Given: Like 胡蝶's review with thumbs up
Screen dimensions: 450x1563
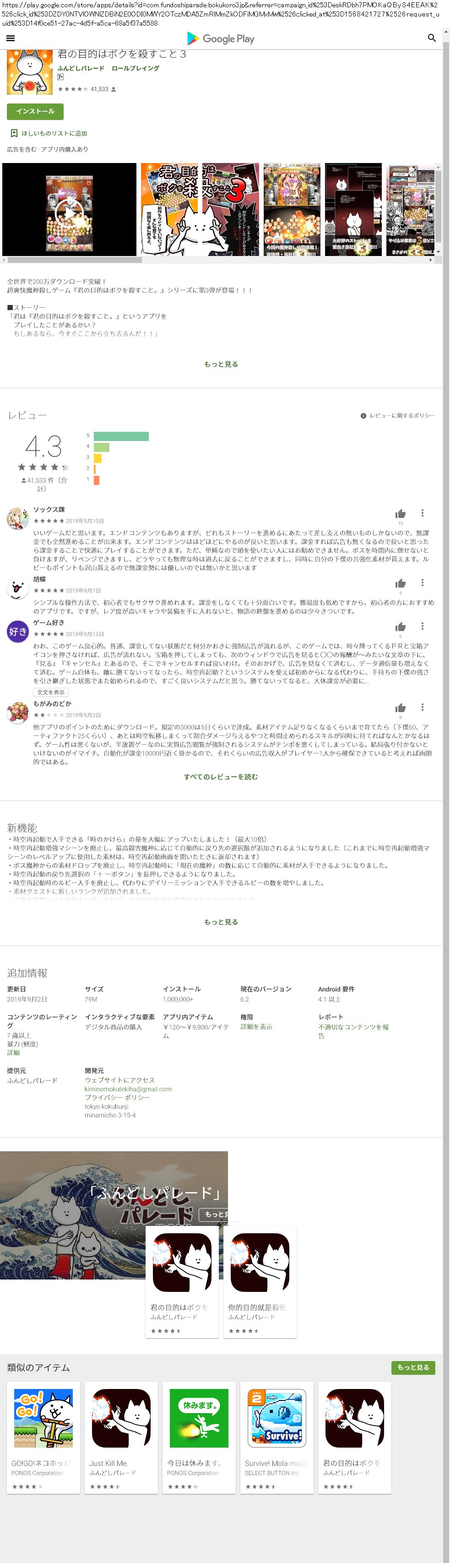Looking at the screenshot, I should click(400, 584).
